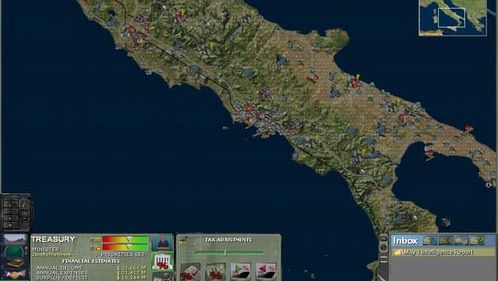Click the first Inbox filter icon
This screenshot has height=281, width=498.
click(x=430, y=241)
